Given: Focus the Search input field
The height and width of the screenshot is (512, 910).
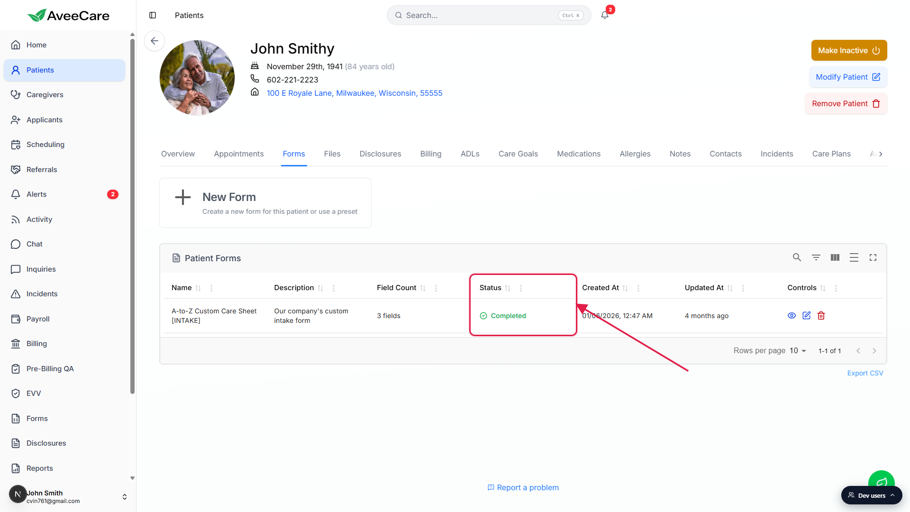Looking at the screenshot, I should click(x=489, y=15).
